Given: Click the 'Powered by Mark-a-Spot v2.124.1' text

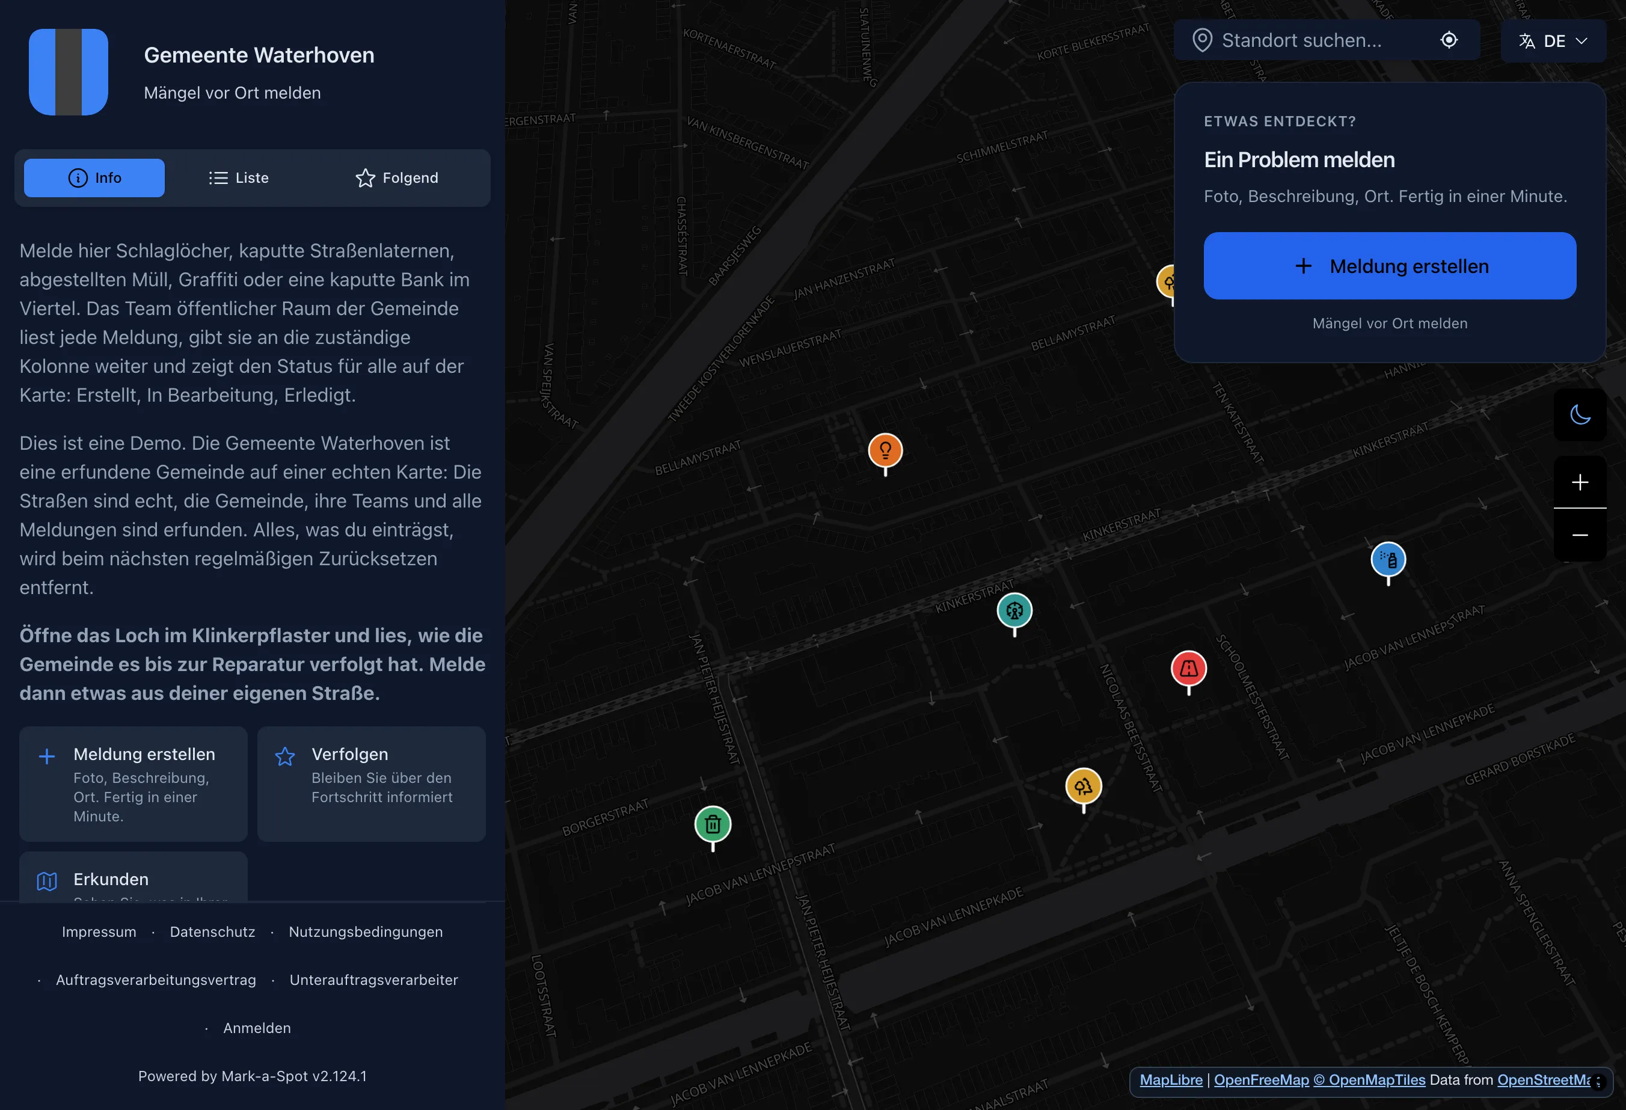Looking at the screenshot, I should click(252, 1076).
